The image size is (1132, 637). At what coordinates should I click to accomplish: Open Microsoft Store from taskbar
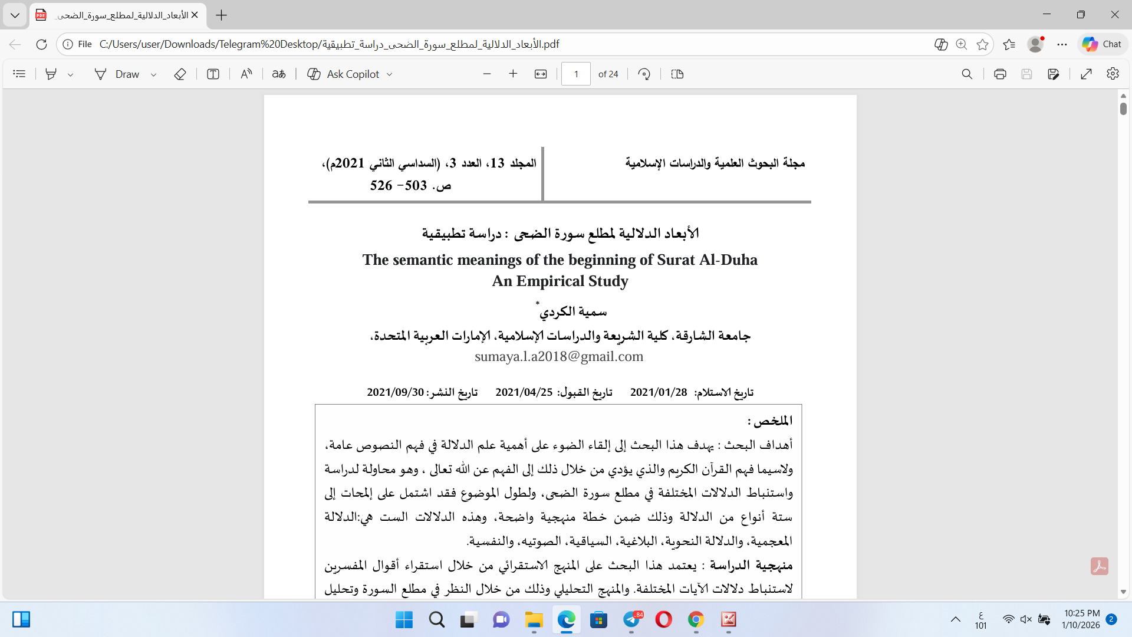coord(599,620)
